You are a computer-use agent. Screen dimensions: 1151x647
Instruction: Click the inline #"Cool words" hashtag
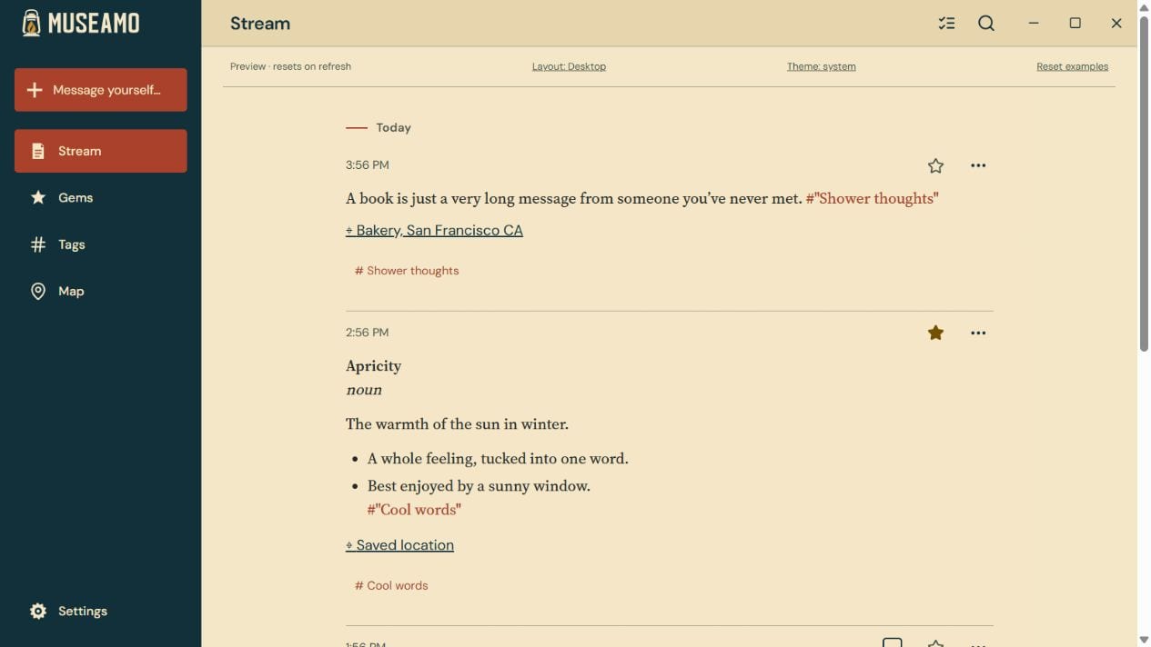(414, 509)
